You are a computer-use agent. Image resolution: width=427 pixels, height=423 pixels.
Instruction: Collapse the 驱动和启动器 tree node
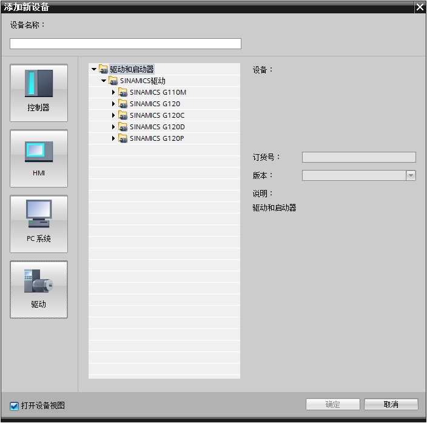click(x=94, y=69)
